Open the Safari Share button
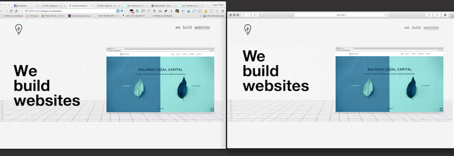This screenshot has height=156, width=454. pyautogui.click(x=429, y=15)
